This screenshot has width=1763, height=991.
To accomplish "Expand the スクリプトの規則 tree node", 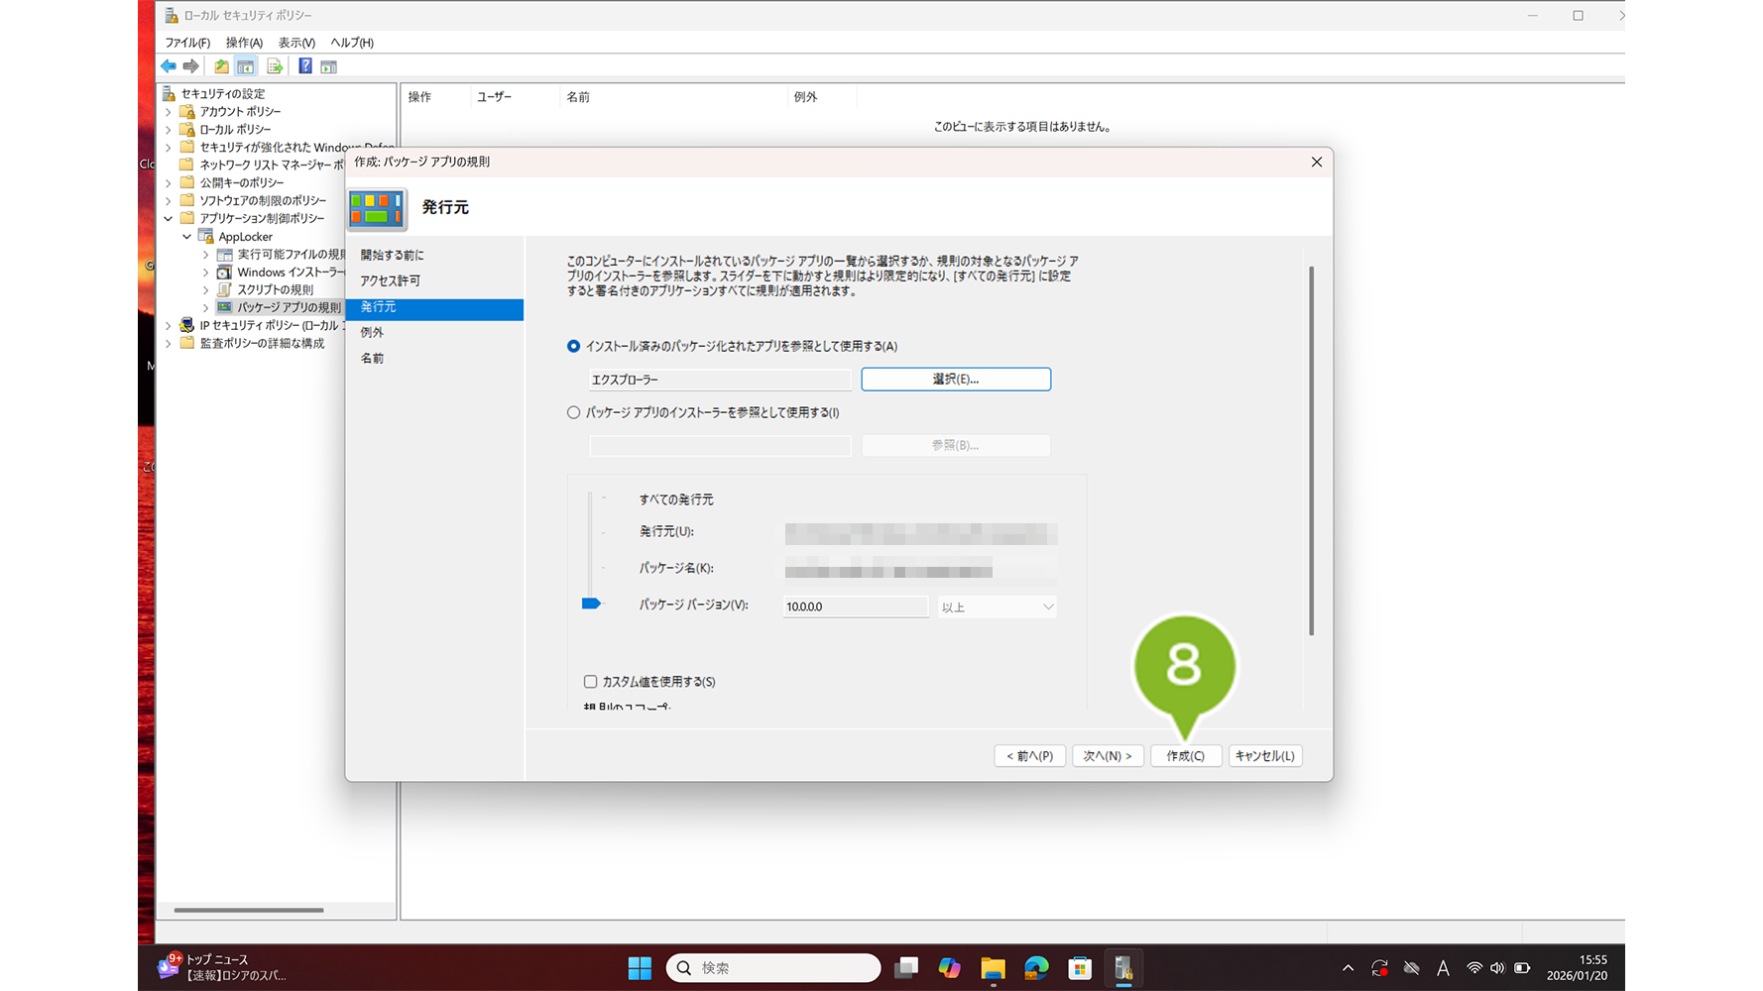I will click(x=206, y=290).
